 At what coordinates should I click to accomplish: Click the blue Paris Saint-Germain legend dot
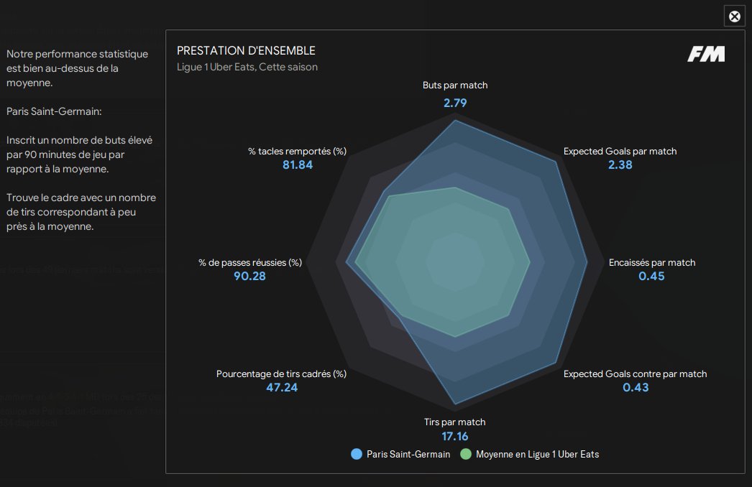356,454
